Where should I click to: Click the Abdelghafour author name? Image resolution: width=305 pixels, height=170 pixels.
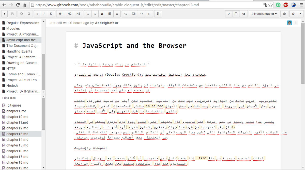[106, 23]
